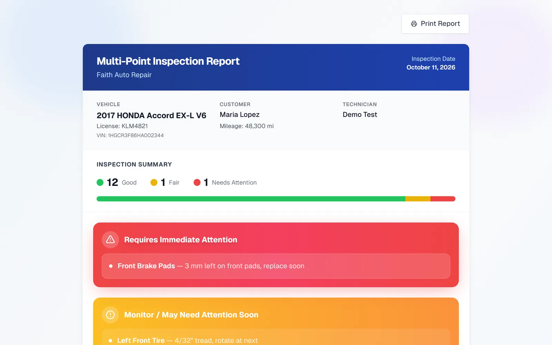
Task: Click the Monitor / May Need Attention Soon heading
Action: (191, 315)
